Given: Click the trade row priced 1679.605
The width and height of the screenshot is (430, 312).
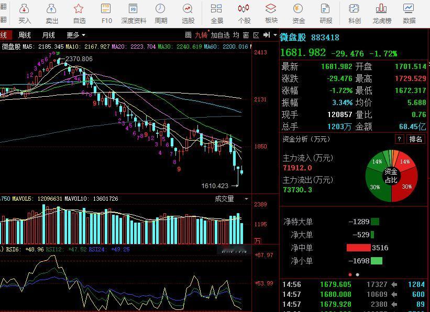Looking at the screenshot, I should (354, 285).
